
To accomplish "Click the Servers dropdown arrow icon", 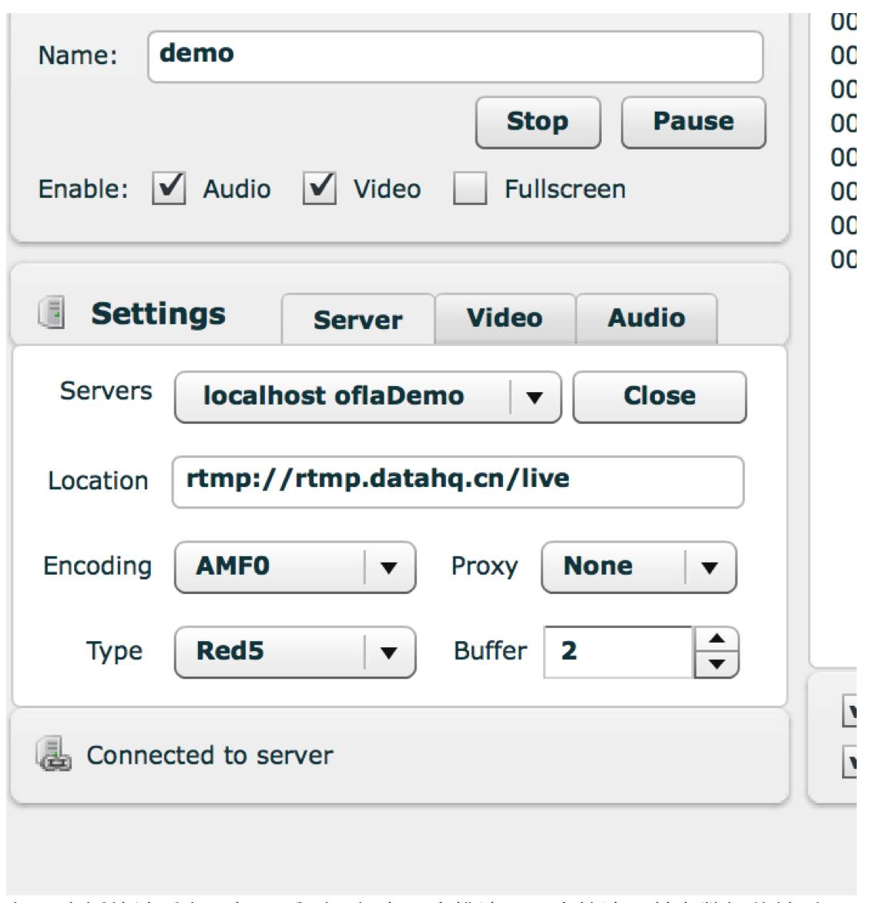I will pos(535,398).
